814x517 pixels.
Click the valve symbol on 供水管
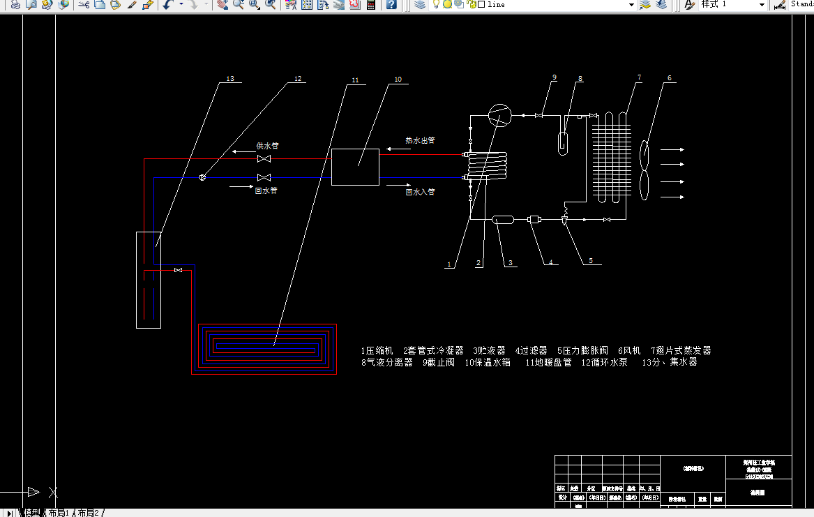pyautogui.click(x=264, y=159)
